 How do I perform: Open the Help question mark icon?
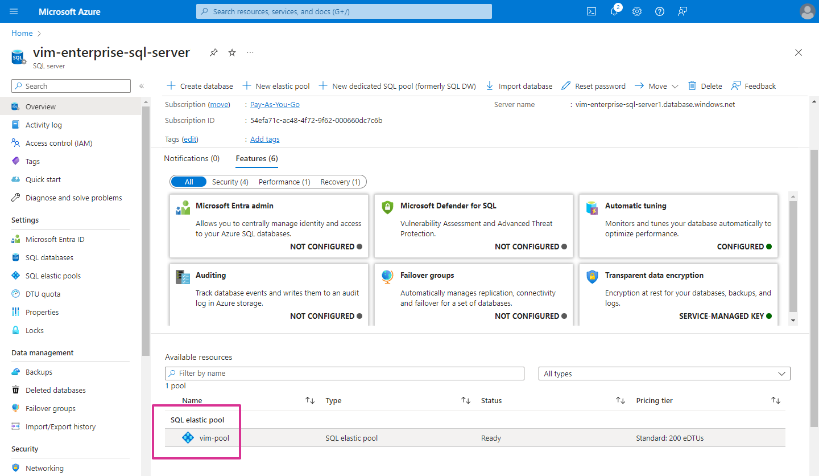660,11
